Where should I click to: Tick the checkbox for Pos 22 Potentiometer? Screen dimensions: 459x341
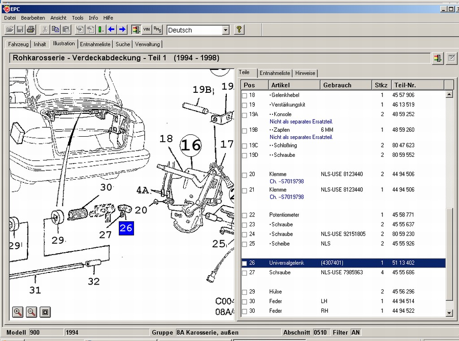244,215
